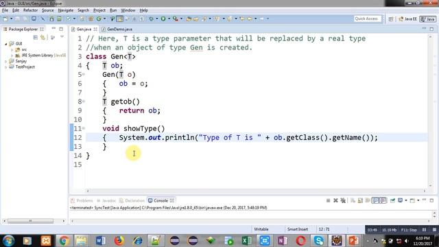The height and width of the screenshot is (247, 439).
Task: Remove Launch with the console X icon
Action: 335,200
